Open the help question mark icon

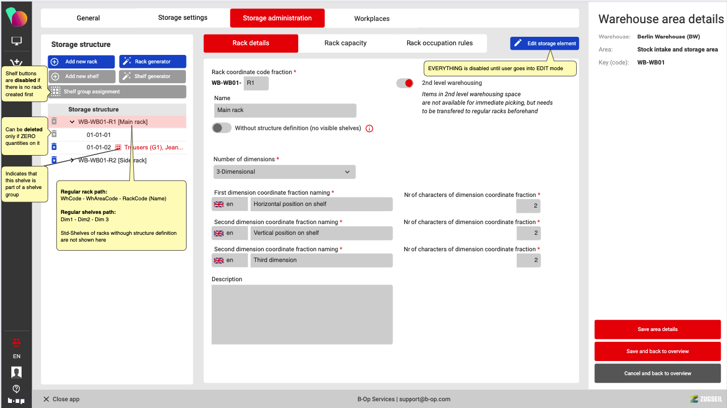coord(16,389)
